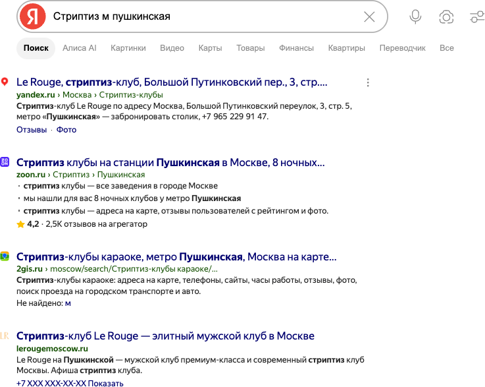Screen dimensions: 485x387
Task: Click the 'м' link after Не найдено
Action: pos(68,303)
